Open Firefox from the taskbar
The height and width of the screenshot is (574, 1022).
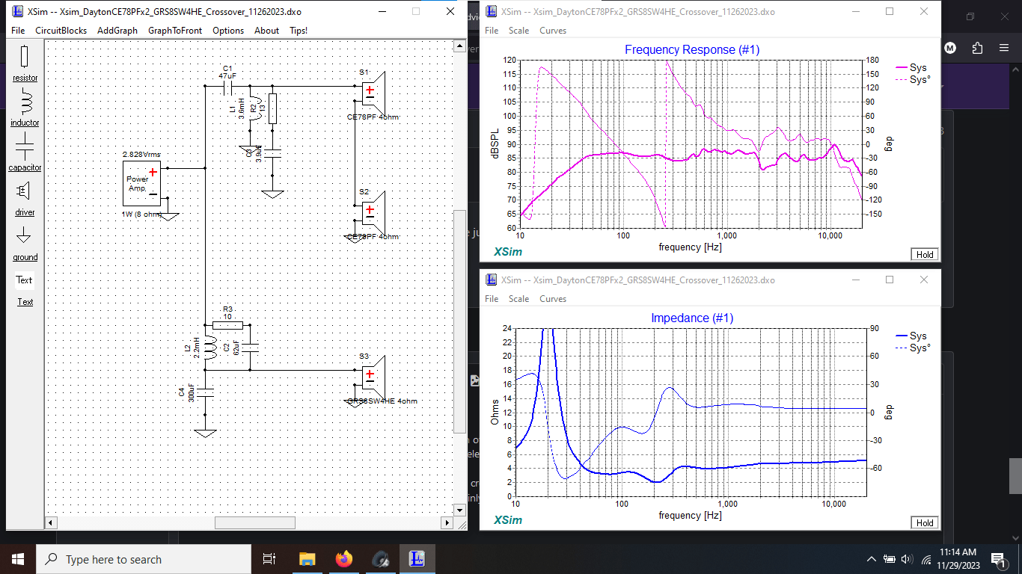[x=343, y=558]
